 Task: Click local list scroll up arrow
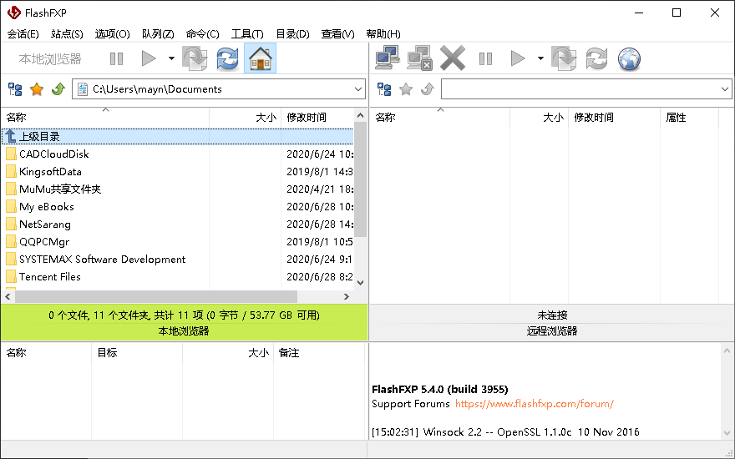360,115
